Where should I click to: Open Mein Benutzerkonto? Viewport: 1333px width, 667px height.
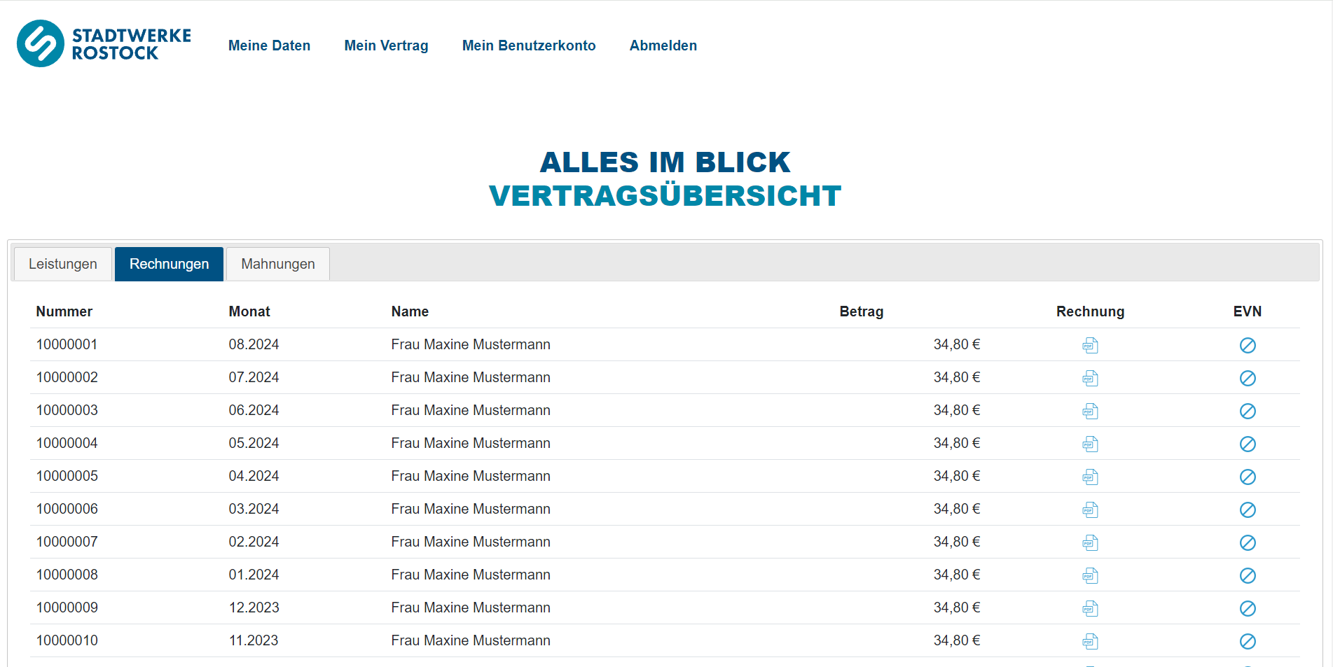point(529,45)
